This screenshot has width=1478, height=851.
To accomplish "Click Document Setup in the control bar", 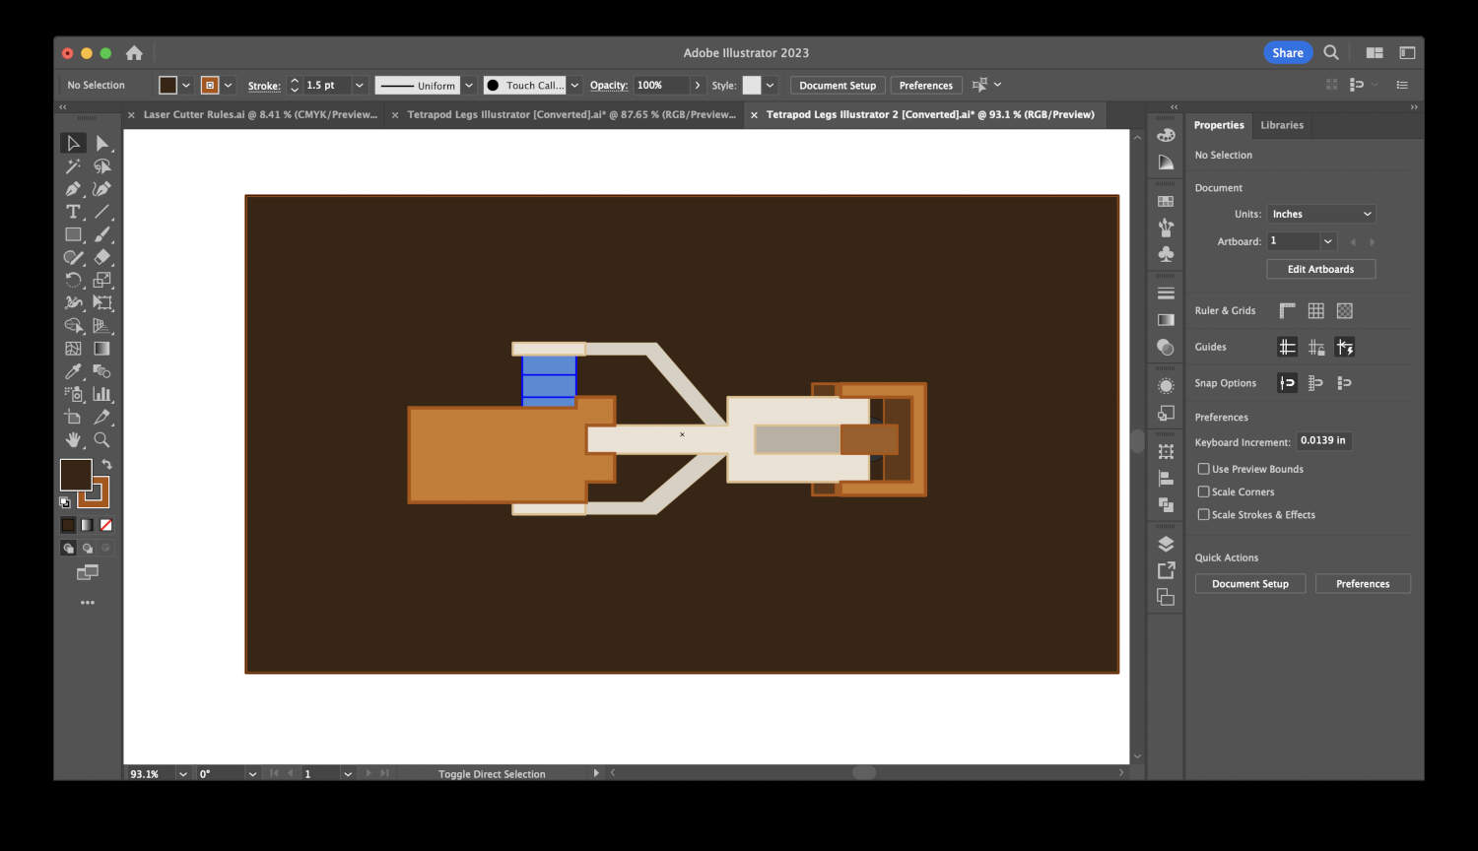I will coord(838,86).
